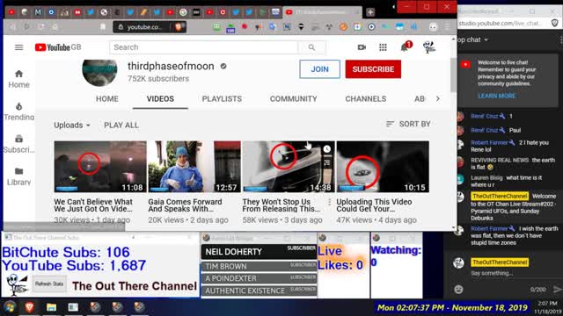Open video 'We Can't Believe What We Just Got On Vide...'
The height and width of the screenshot is (316, 563).
[93, 205]
